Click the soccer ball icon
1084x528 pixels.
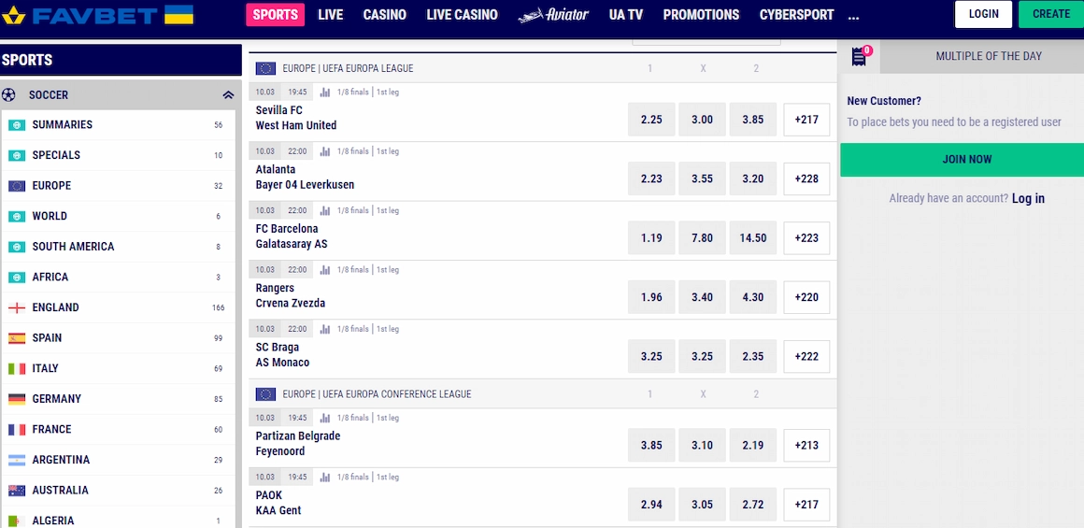(8, 94)
